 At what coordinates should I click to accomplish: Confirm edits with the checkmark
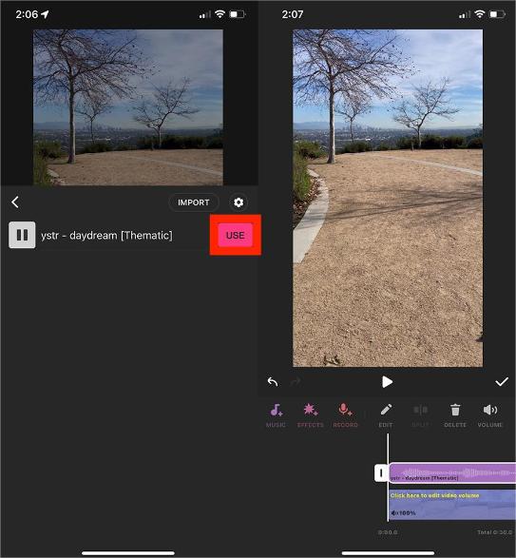[x=502, y=382]
